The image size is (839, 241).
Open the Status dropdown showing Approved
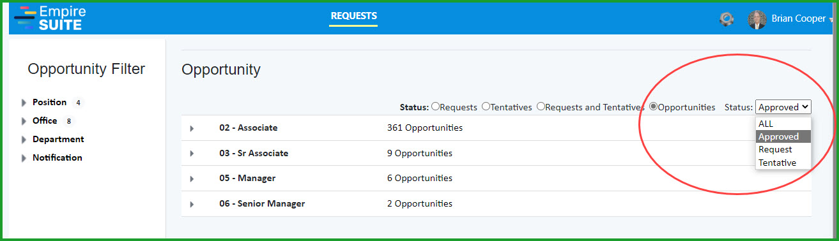783,107
